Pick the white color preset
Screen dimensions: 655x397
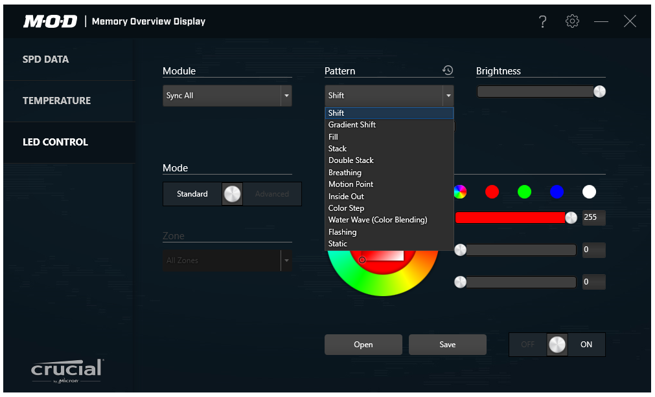pos(589,192)
